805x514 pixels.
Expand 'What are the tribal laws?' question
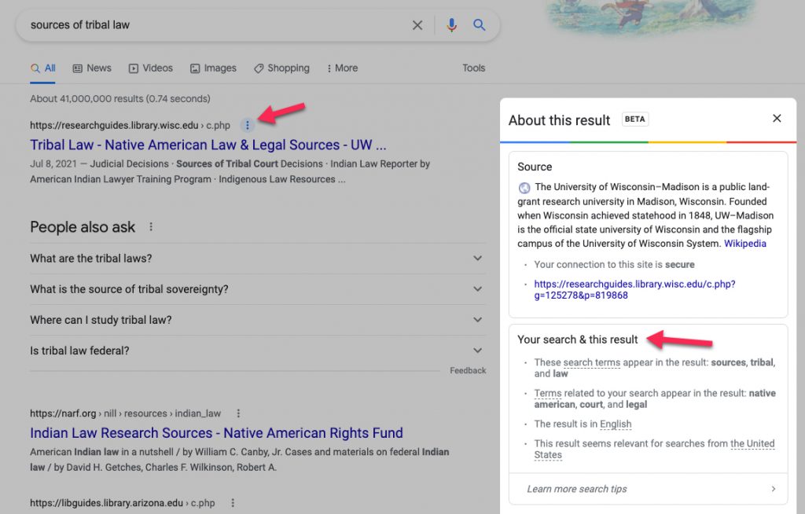(258, 259)
